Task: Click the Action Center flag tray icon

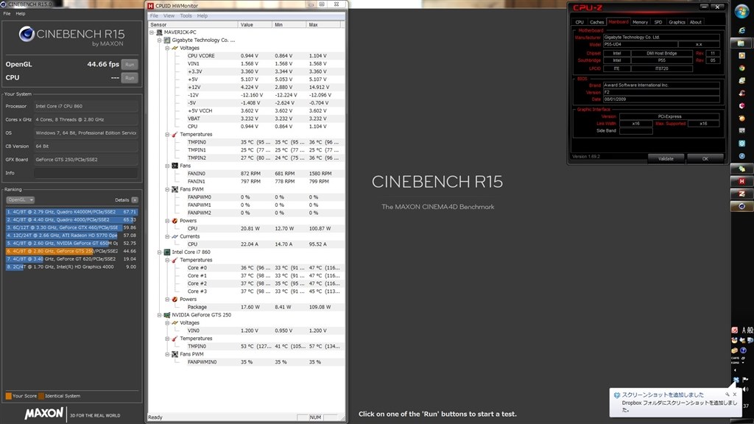Action: coord(745,380)
